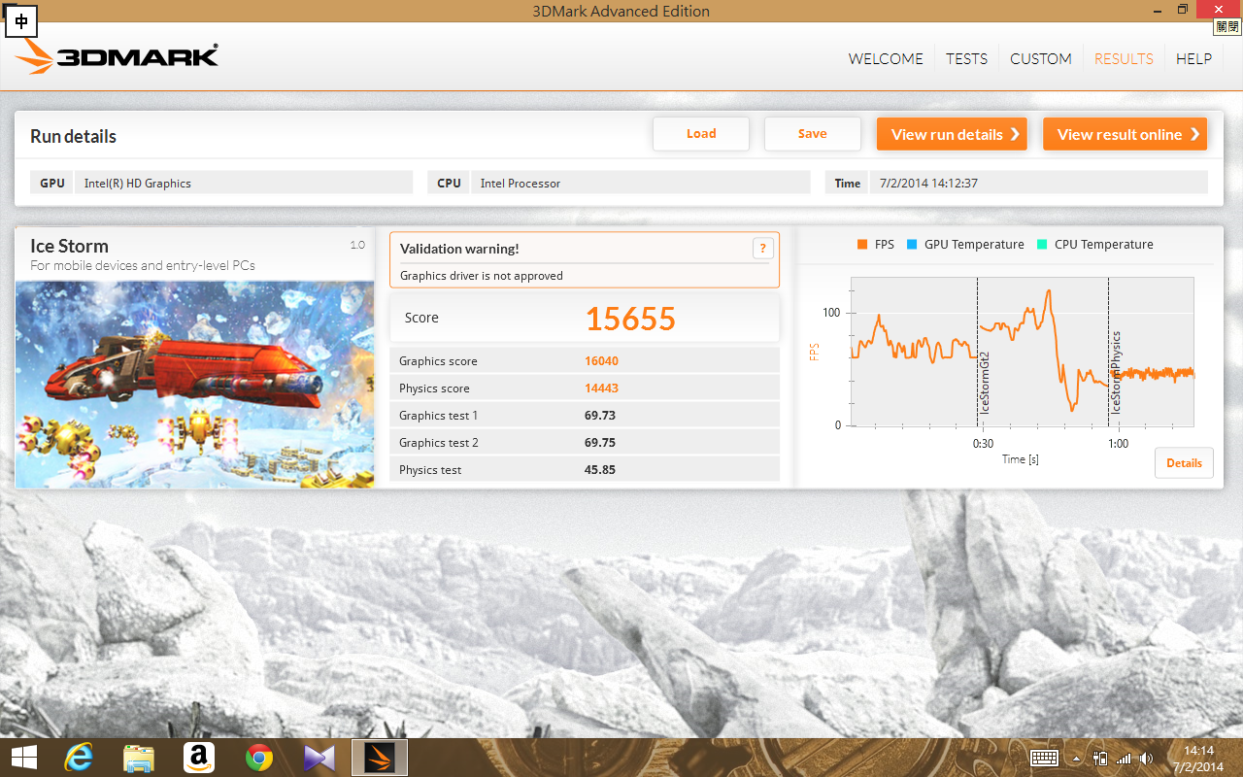Click the 3DMark logo in header
Viewport: 1243px width, 777px height.
point(117,56)
